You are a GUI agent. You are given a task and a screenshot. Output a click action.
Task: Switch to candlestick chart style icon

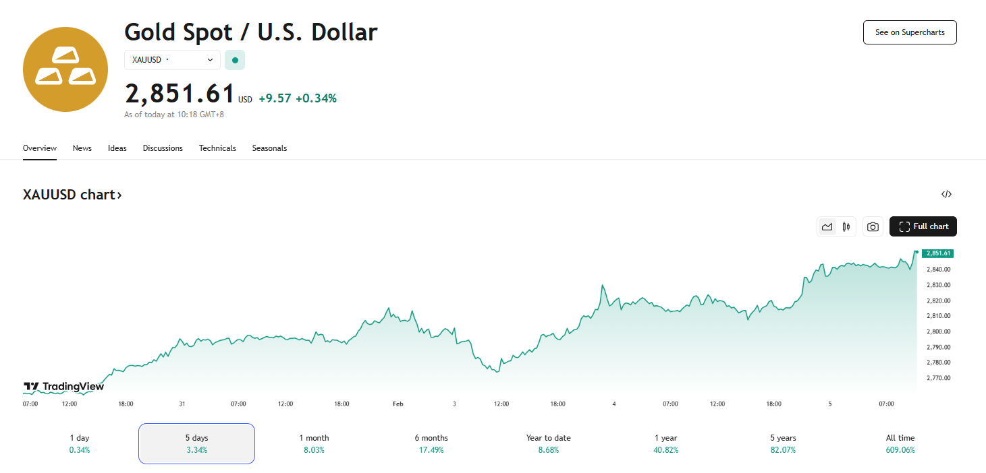click(846, 227)
